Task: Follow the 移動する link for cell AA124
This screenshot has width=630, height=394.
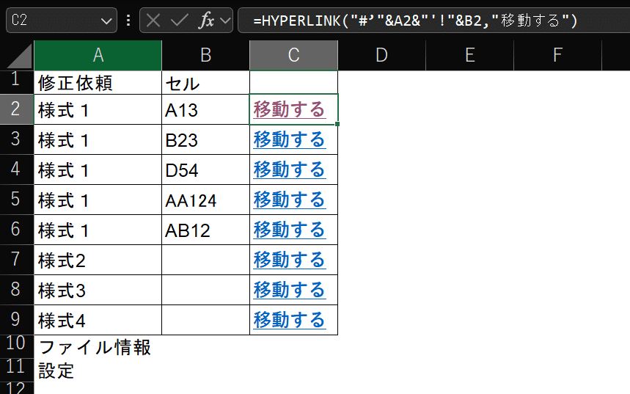Action: [x=289, y=200]
